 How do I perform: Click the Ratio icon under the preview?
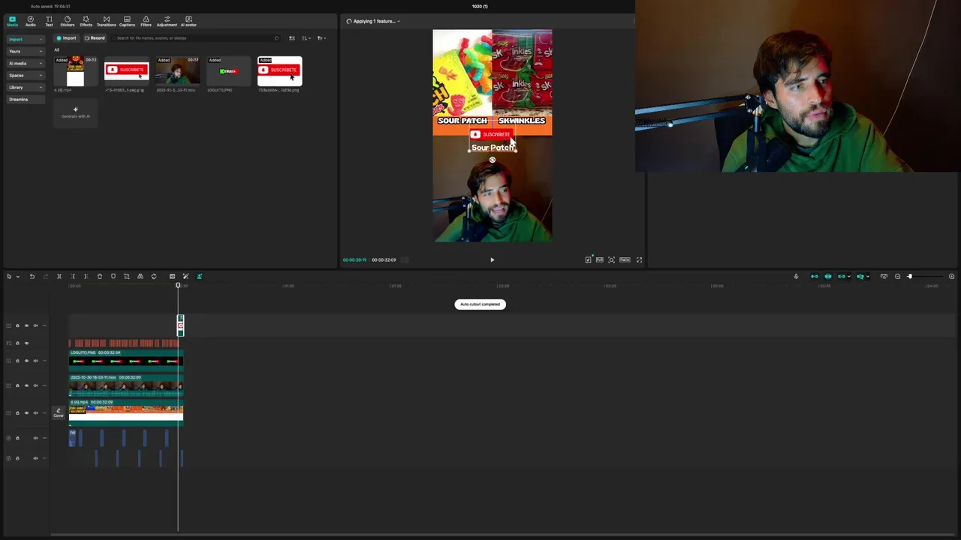[625, 259]
